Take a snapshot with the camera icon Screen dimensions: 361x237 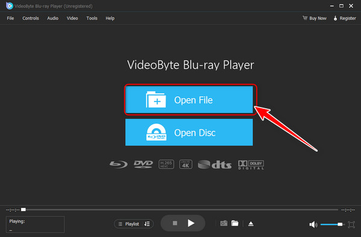tap(224, 223)
